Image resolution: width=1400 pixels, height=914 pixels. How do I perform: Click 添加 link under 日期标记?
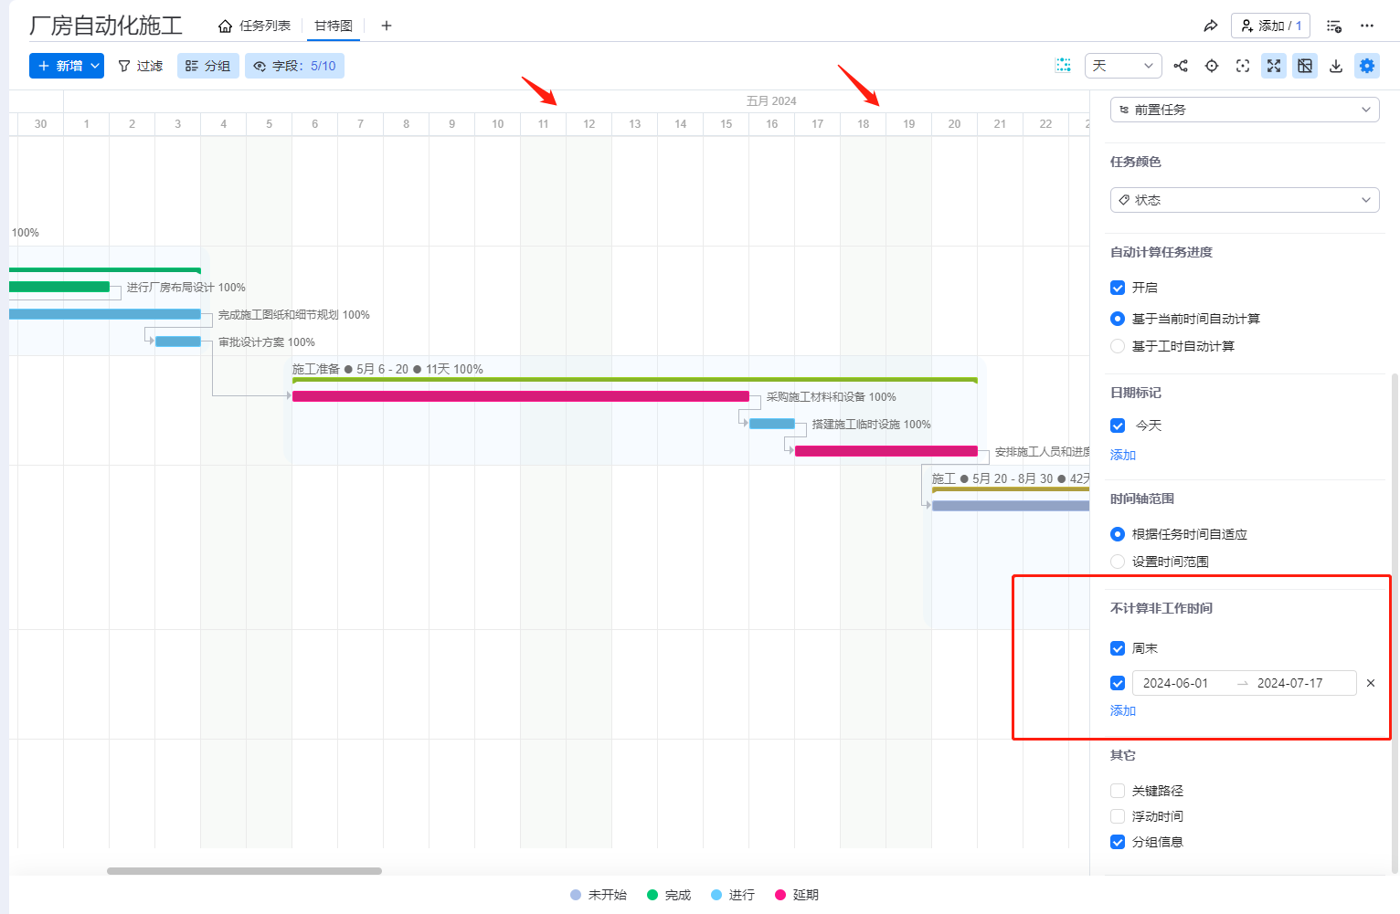(1123, 455)
